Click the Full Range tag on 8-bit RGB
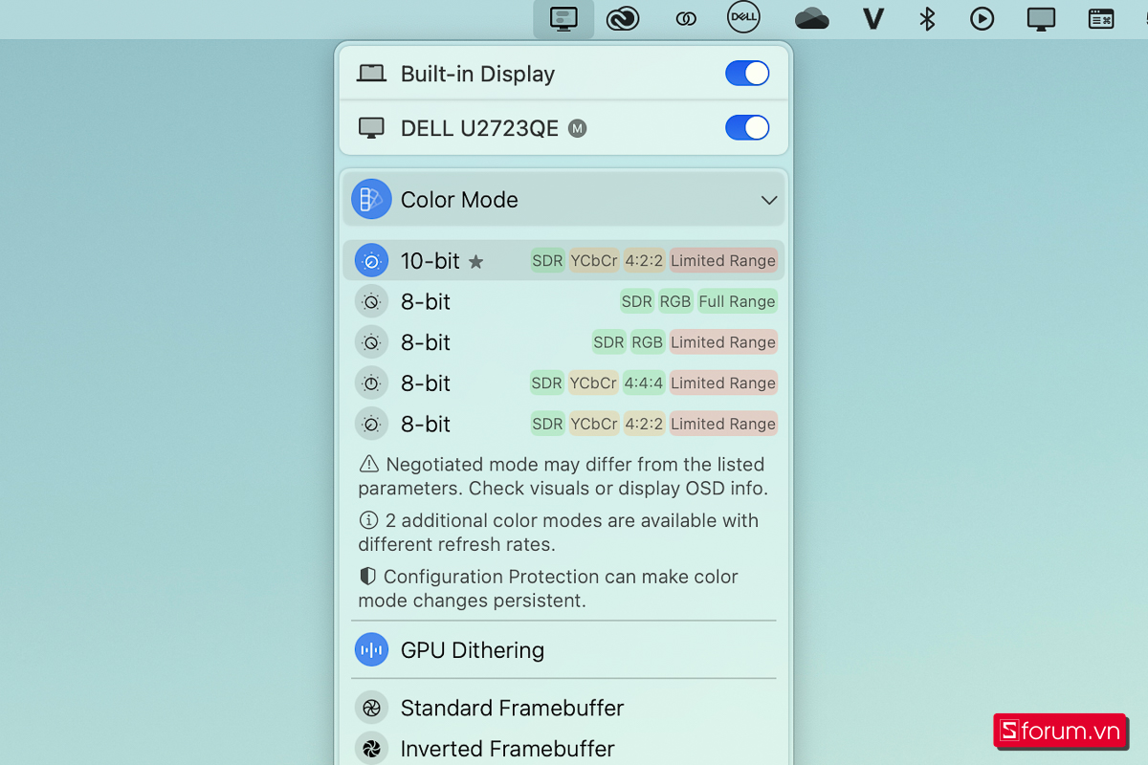 click(737, 301)
